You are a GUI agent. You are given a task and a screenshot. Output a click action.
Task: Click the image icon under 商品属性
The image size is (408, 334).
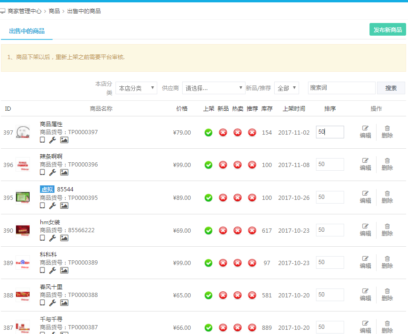pyautogui.click(x=64, y=140)
